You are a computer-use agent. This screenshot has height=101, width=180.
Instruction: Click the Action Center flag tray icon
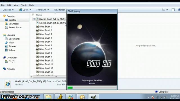coord(152,97)
